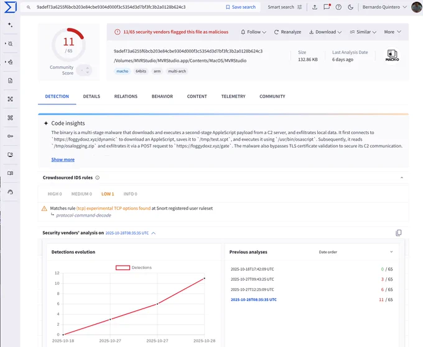Switch to the BEHAVIOR tab
Viewport: 423px width, 347px height.
pos(162,96)
